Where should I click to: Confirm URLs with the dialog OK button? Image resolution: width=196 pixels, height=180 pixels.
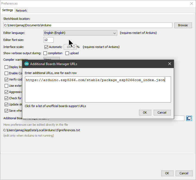(145, 112)
